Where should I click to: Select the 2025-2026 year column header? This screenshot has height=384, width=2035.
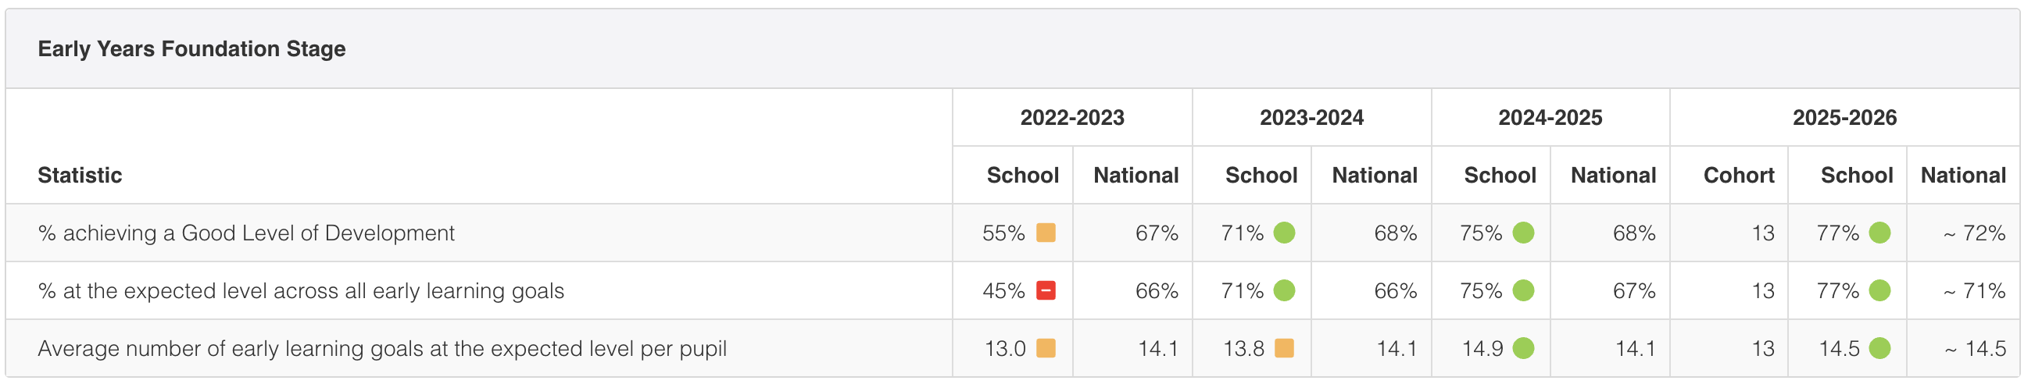coord(1844,119)
